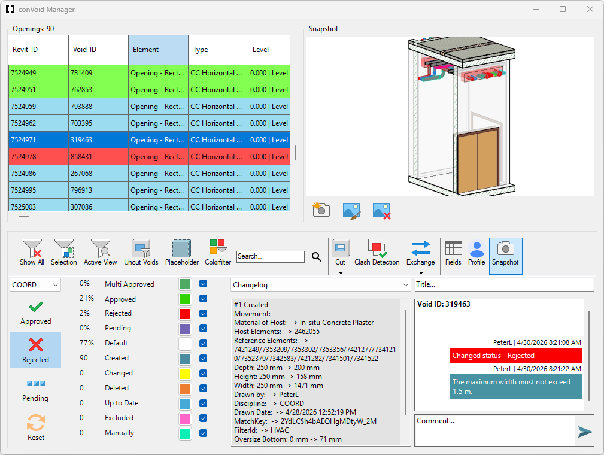Select row with Revit-ID 7524995

coord(149,190)
